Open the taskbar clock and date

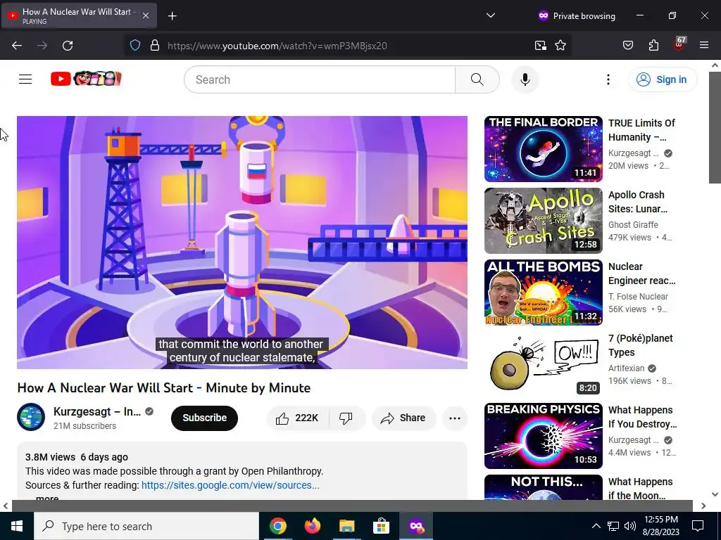661,526
